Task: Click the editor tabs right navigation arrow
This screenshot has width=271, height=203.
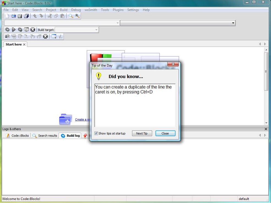Action: tap(265, 44)
